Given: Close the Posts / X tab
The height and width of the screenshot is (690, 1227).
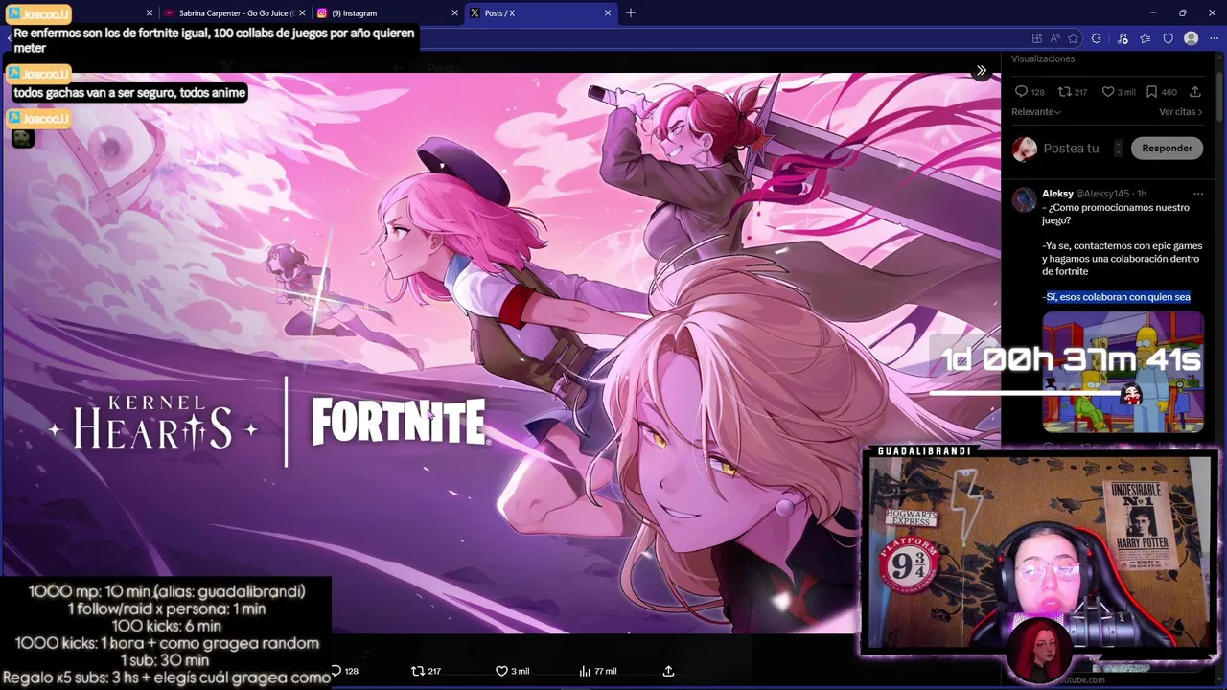Looking at the screenshot, I should click(608, 13).
